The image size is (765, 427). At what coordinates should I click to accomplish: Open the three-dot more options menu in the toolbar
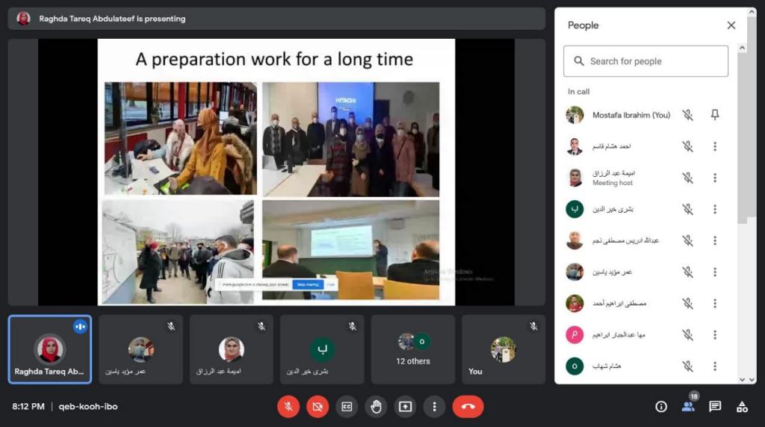434,407
